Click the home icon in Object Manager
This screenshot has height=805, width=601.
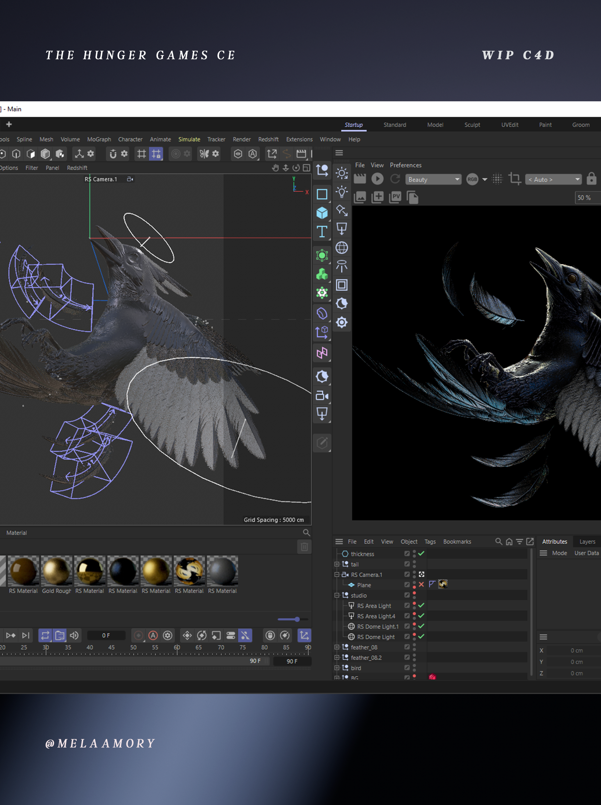click(509, 541)
